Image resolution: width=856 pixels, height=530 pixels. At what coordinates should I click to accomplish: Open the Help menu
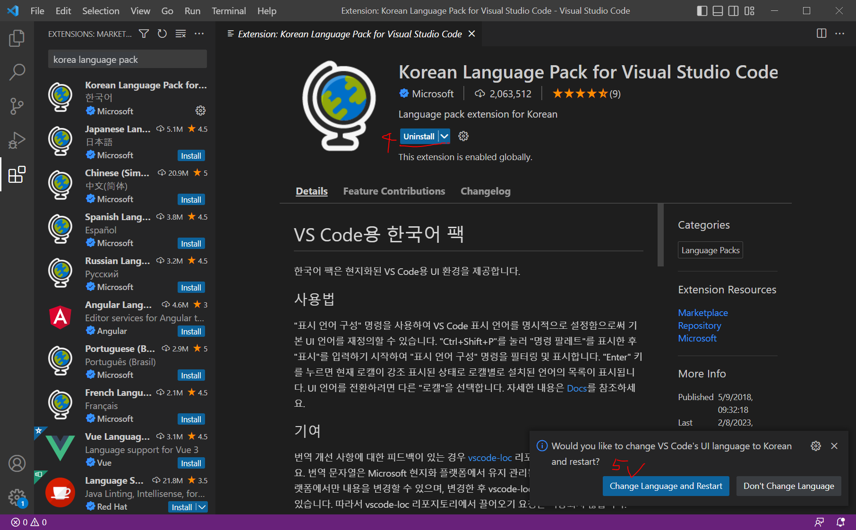267,11
